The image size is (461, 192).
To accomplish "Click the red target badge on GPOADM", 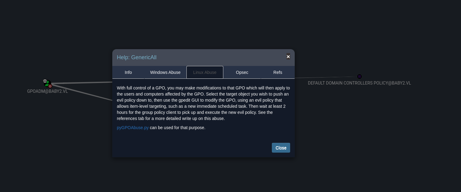I will point(50,86).
